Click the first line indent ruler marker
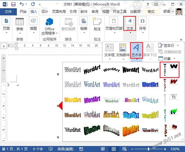 17,44
